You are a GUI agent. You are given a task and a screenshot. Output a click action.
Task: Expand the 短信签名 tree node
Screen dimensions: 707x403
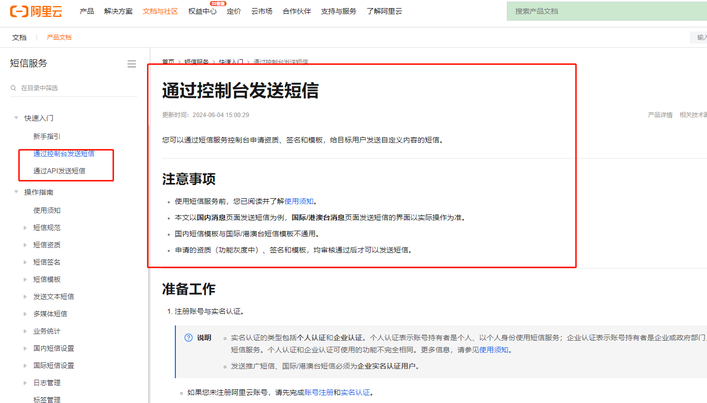pos(25,262)
